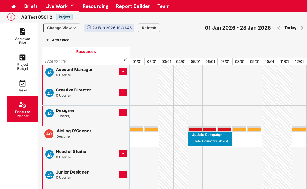Remove the Designer role

[x=123, y=112]
